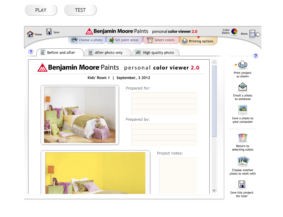The width and height of the screenshot is (283, 217).
Task: Click first Prepared for input line
Action: click(x=164, y=95)
